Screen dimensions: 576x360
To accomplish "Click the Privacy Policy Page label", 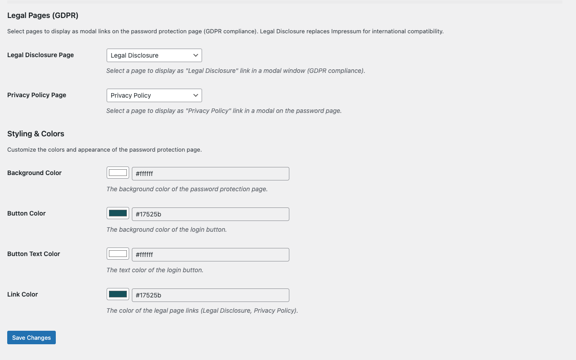I will pos(36,95).
